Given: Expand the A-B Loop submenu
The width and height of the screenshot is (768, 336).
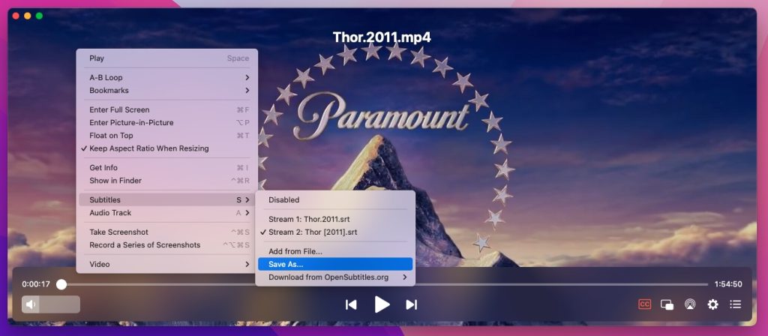Looking at the screenshot, I should pos(167,77).
